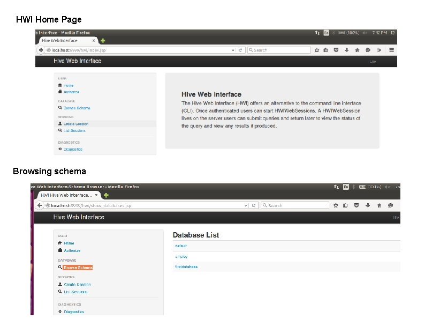Click Hive Web Interface brand in lower navbar

(x=79, y=217)
